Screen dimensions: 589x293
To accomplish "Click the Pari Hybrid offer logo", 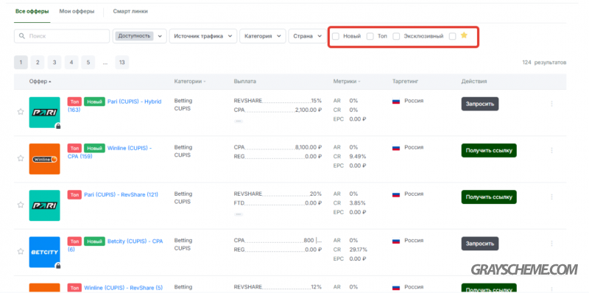I will pos(44,113).
